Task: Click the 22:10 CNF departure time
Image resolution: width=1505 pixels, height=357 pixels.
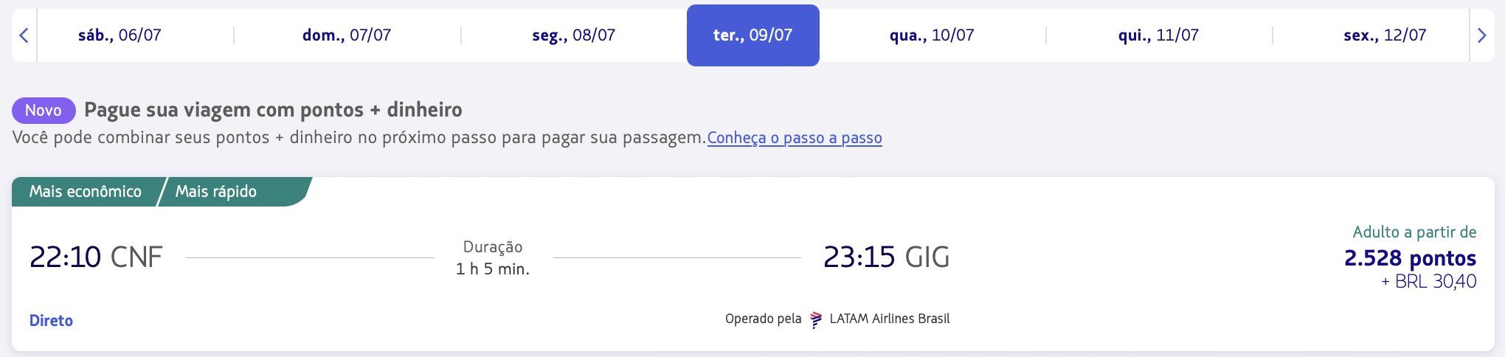Action: click(x=96, y=257)
